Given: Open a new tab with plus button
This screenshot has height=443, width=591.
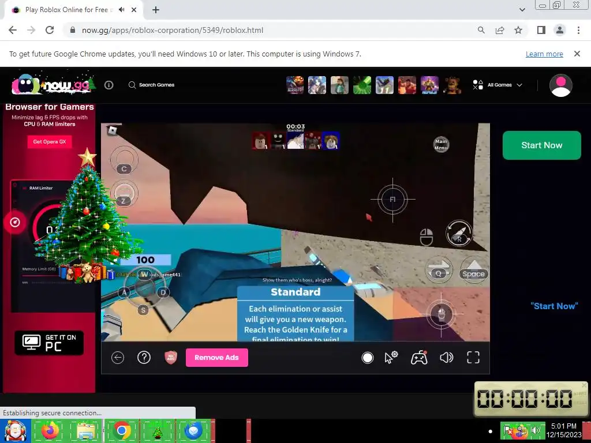Looking at the screenshot, I should click(x=156, y=10).
